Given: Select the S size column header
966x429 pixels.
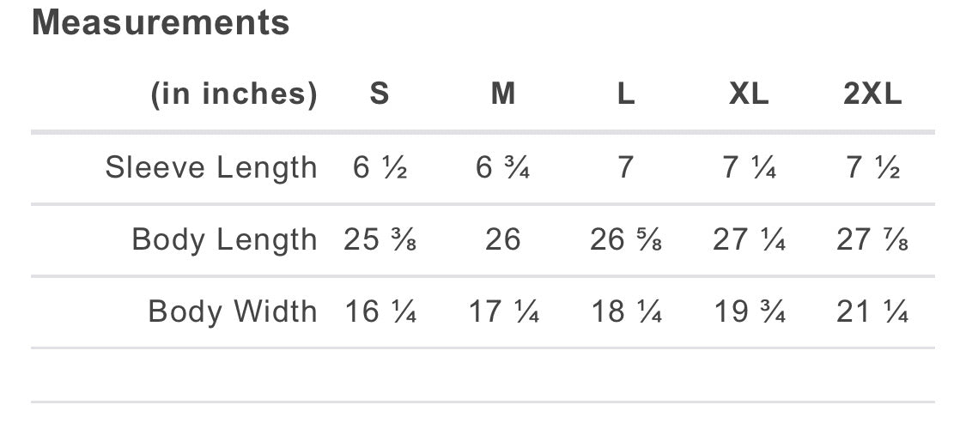Looking at the screenshot, I should pos(380,94).
